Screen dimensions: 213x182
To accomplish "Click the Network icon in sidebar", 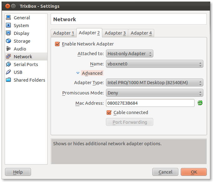I will (x=8, y=56).
